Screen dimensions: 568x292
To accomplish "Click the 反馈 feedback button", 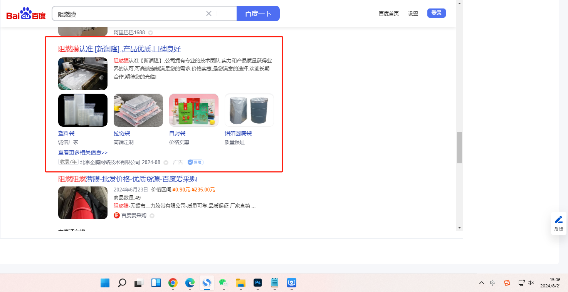I will point(559,223).
